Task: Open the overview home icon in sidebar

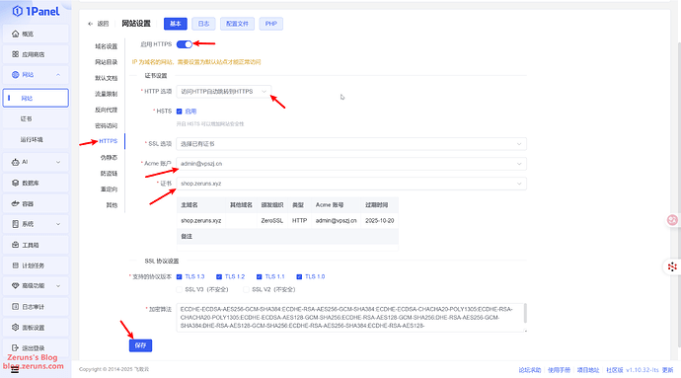Action: [x=15, y=34]
